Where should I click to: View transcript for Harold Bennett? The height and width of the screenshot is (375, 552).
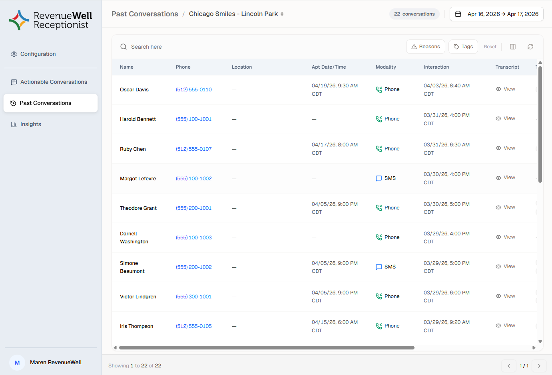(x=506, y=118)
